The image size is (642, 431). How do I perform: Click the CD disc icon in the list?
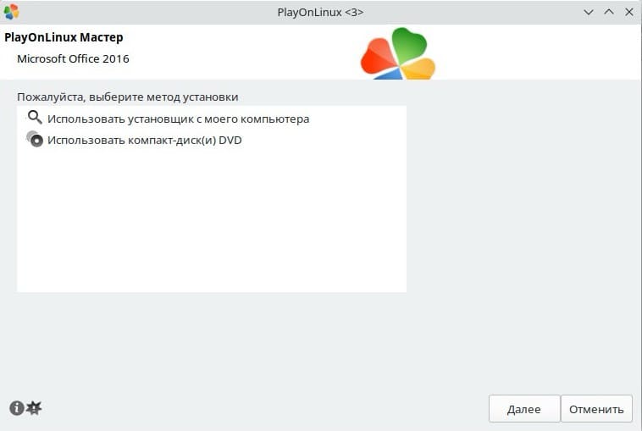(35, 140)
